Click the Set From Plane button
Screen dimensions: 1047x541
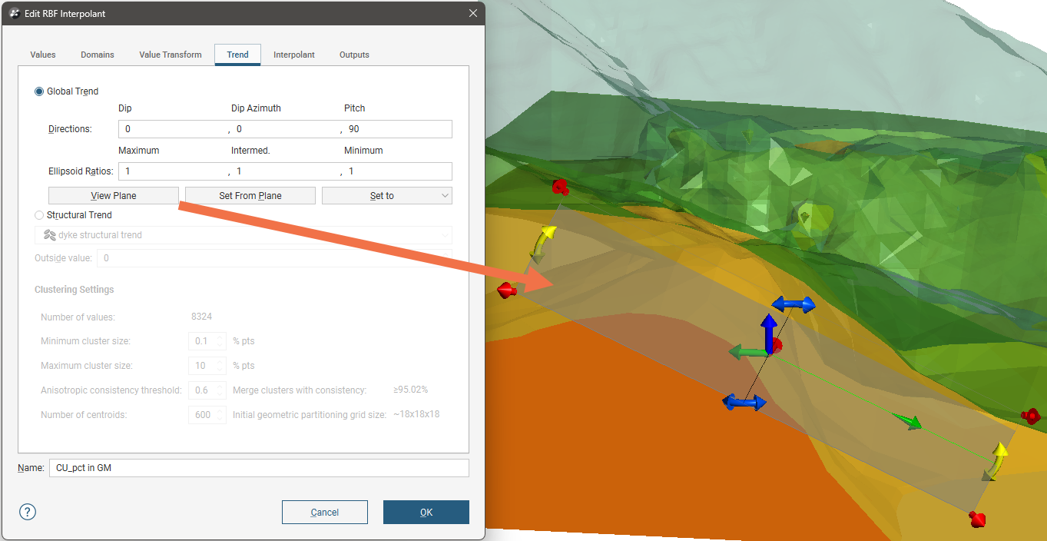point(250,196)
